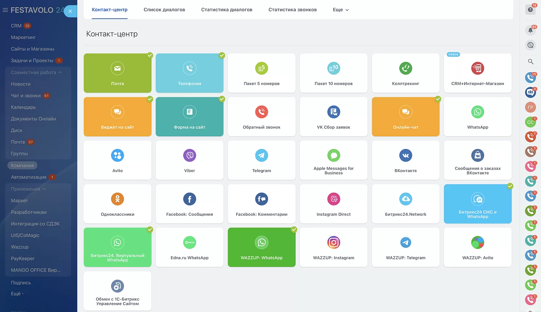541x312 pixels.
Task: Open Обмен с 1С-Битрикс tile
Action: [118, 291]
